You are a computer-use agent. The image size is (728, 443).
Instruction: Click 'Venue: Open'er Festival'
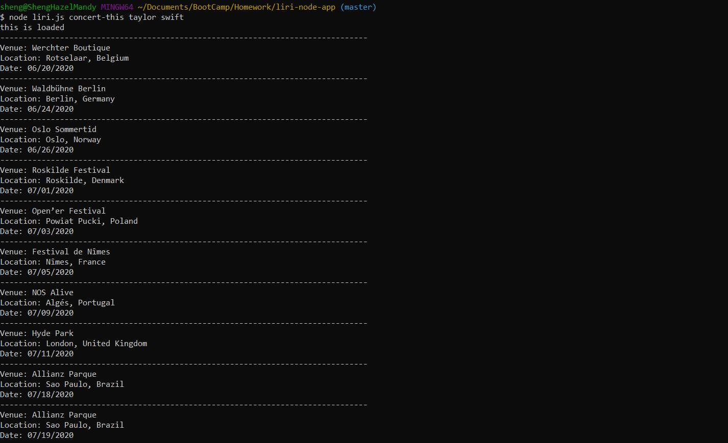(53, 211)
